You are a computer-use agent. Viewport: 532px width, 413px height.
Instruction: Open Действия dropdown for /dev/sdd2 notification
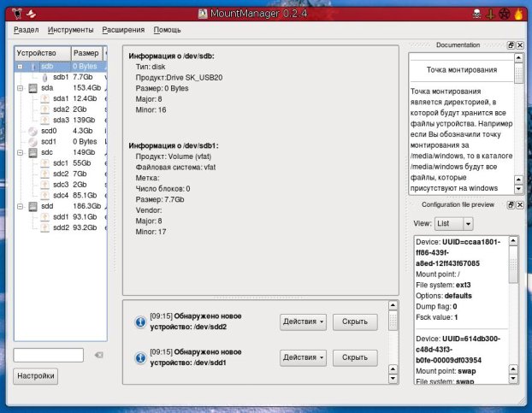coord(303,322)
